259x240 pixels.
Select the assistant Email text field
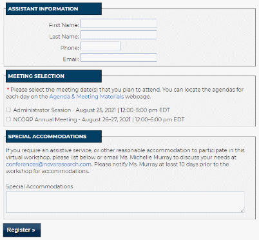(119, 57)
